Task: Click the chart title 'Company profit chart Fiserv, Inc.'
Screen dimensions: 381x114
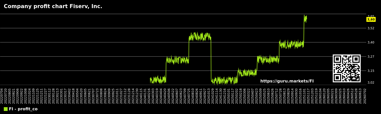Action: tap(53, 7)
